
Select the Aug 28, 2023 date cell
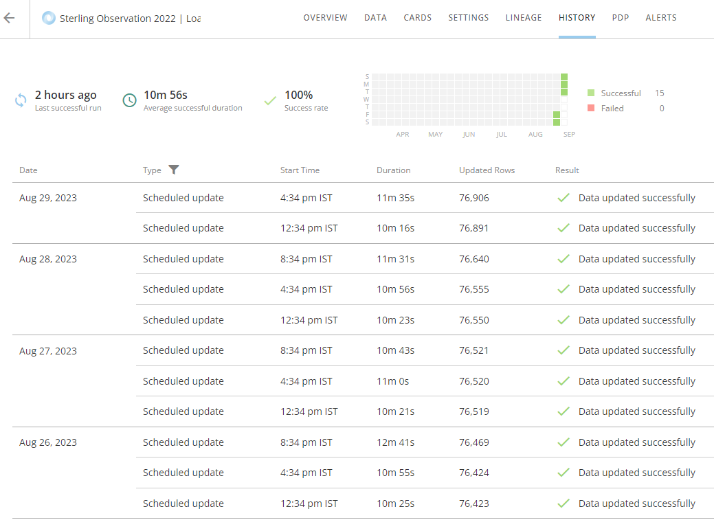pyautogui.click(x=48, y=259)
